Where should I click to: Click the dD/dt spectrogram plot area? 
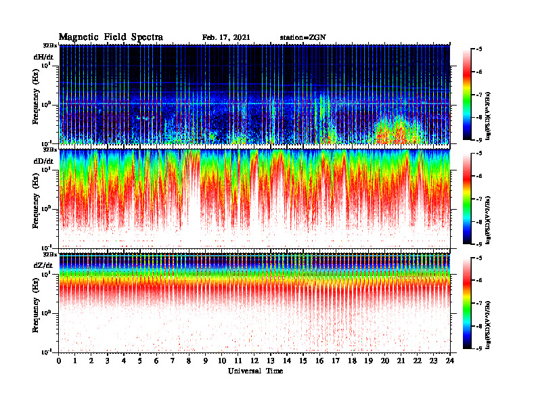[x=254, y=199]
